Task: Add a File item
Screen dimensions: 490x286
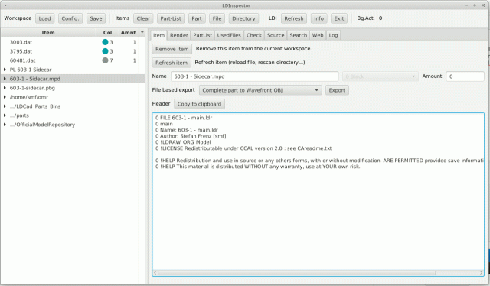Action: [x=217, y=18]
